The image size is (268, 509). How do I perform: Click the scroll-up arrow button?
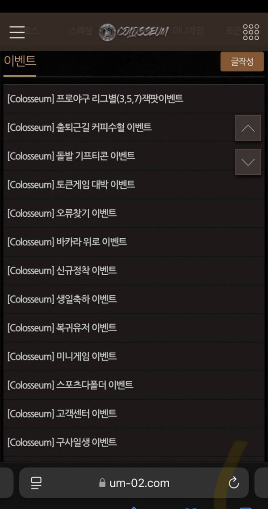248,128
